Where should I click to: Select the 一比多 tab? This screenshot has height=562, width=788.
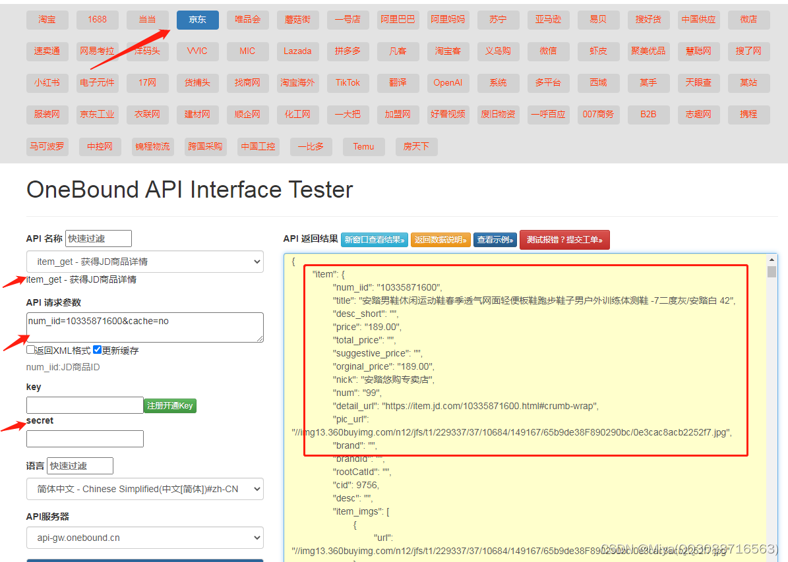coord(311,147)
